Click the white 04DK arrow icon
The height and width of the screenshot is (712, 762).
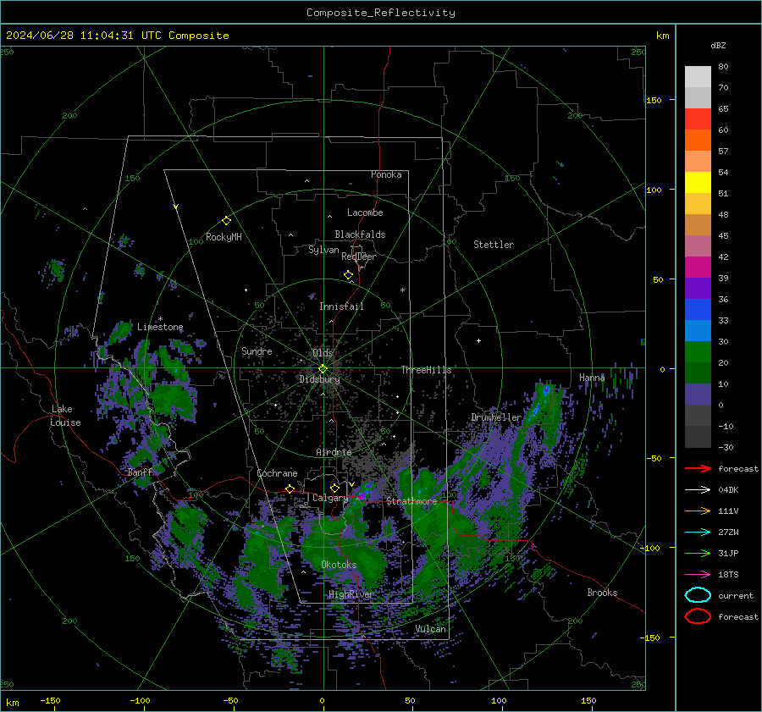(x=698, y=490)
